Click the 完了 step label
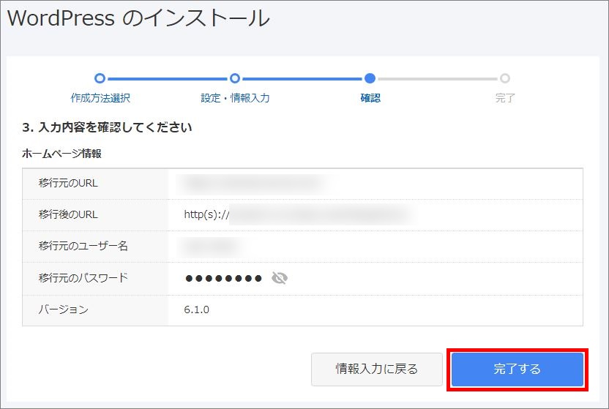The width and height of the screenshot is (609, 409). (x=505, y=98)
